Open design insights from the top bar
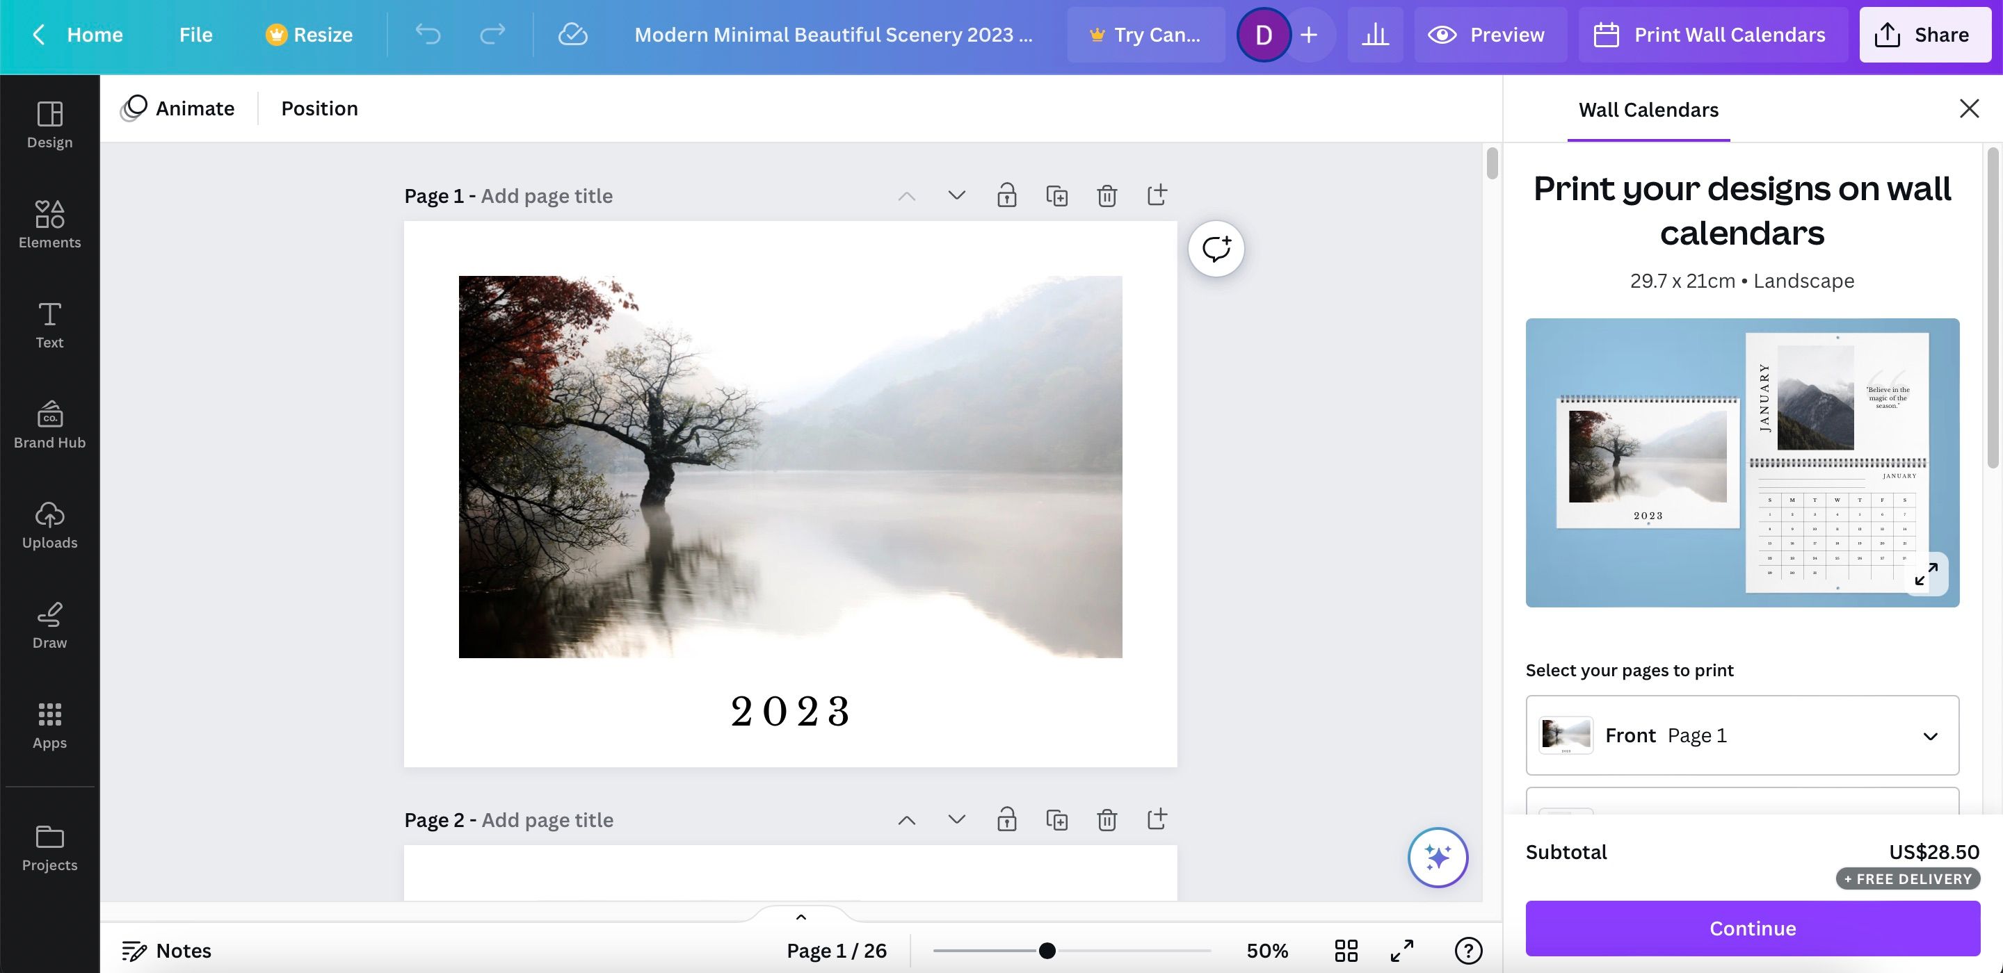This screenshot has width=2003, height=973. pyautogui.click(x=1375, y=34)
